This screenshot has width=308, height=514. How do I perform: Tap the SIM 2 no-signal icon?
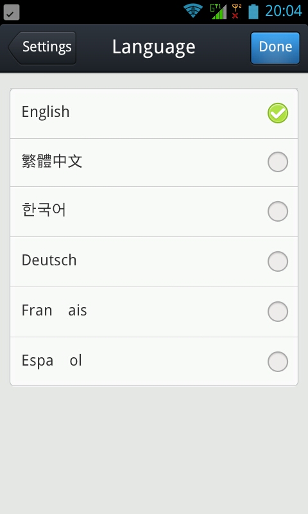(x=236, y=12)
